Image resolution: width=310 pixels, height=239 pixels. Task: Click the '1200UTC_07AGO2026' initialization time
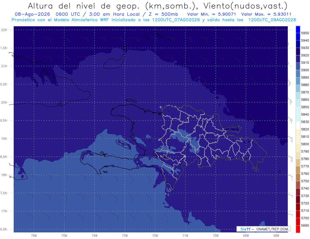[175, 20]
